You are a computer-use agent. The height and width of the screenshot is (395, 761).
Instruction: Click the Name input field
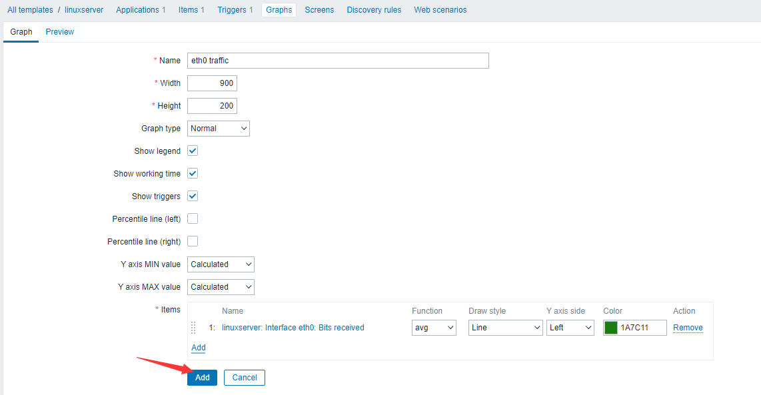[338, 61]
